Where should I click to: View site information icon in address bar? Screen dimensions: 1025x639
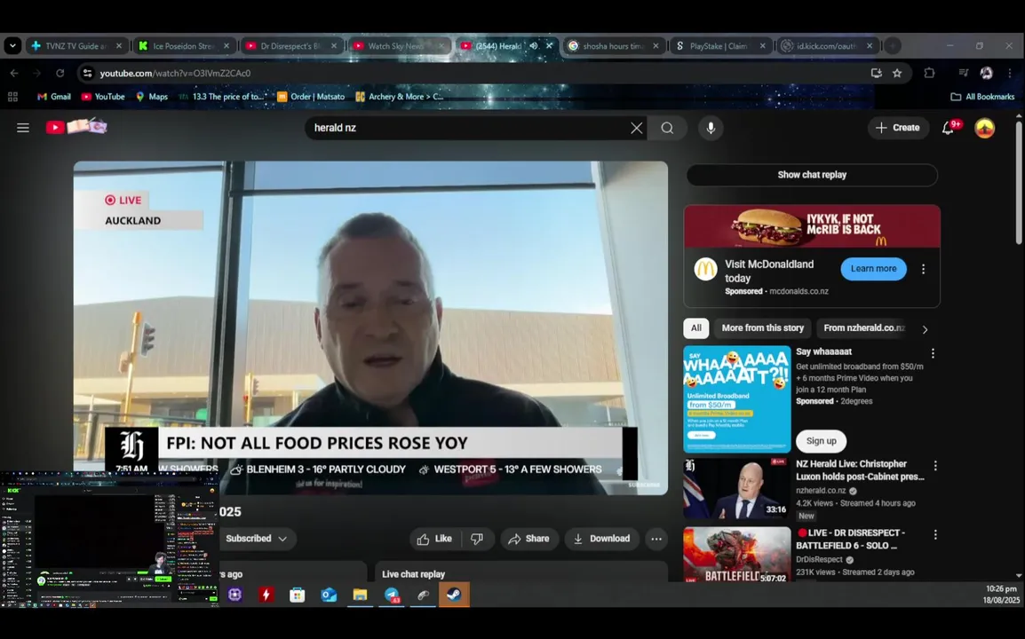click(x=87, y=73)
